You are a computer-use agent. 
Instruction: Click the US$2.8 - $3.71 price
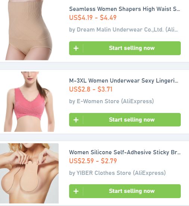[91, 89]
